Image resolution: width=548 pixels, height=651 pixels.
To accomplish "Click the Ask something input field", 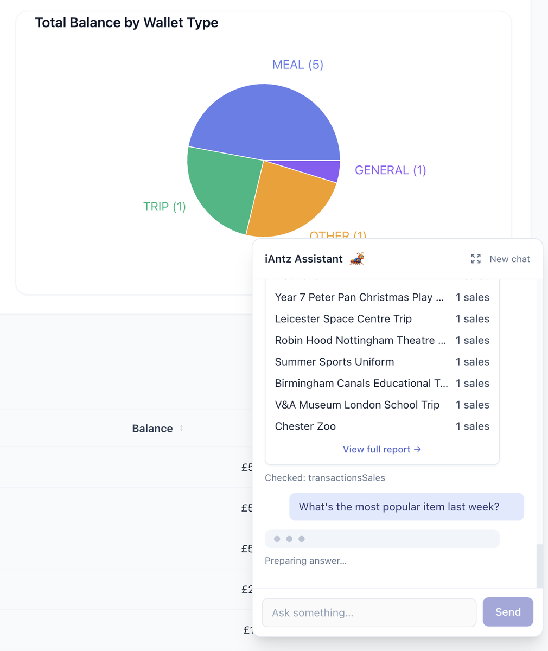I will pos(369,612).
